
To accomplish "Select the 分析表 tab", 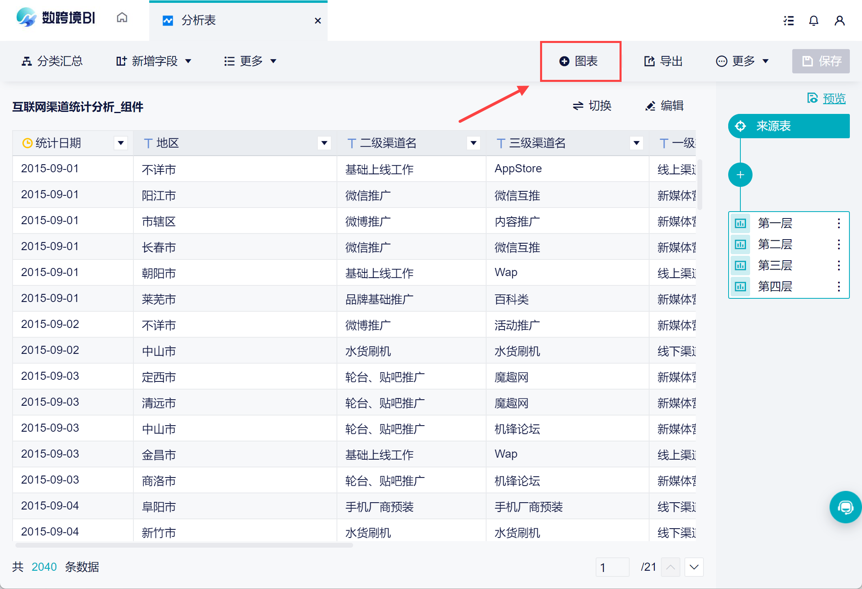I will (x=199, y=20).
